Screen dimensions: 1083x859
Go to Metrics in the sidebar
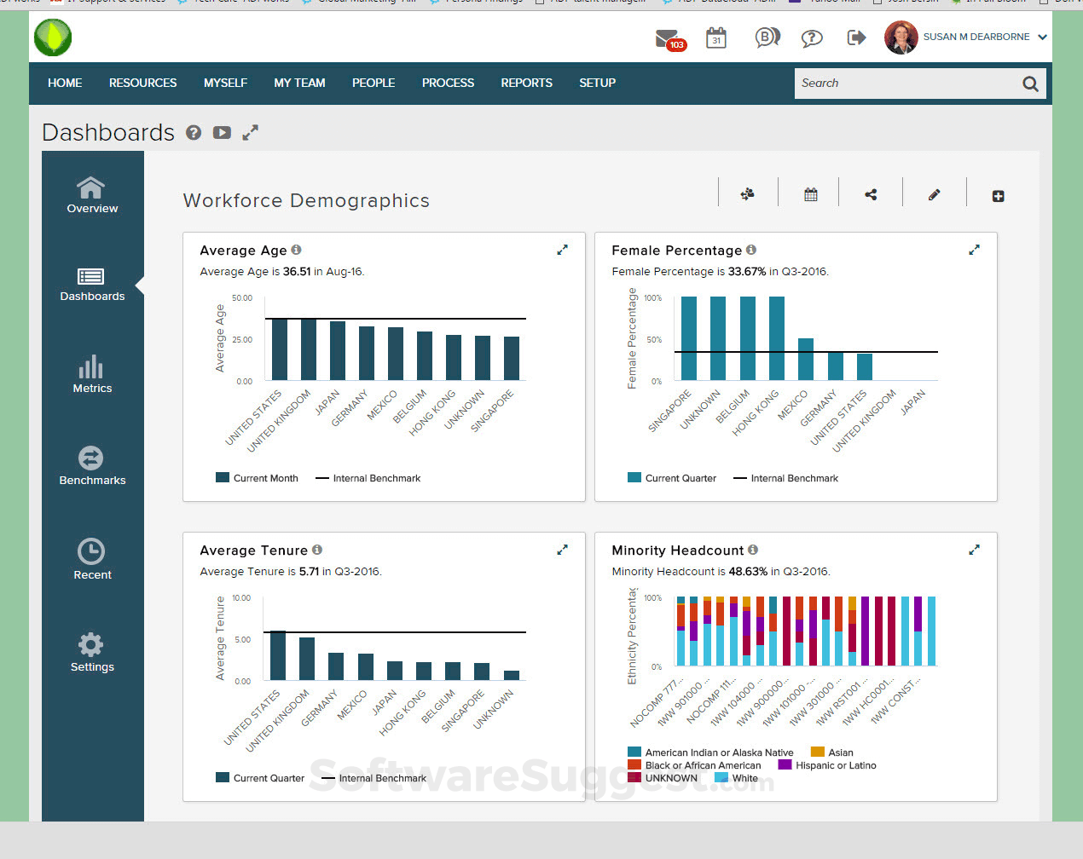pyautogui.click(x=92, y=375)
